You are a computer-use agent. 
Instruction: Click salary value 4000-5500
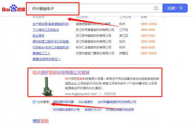tap(148, 30)
